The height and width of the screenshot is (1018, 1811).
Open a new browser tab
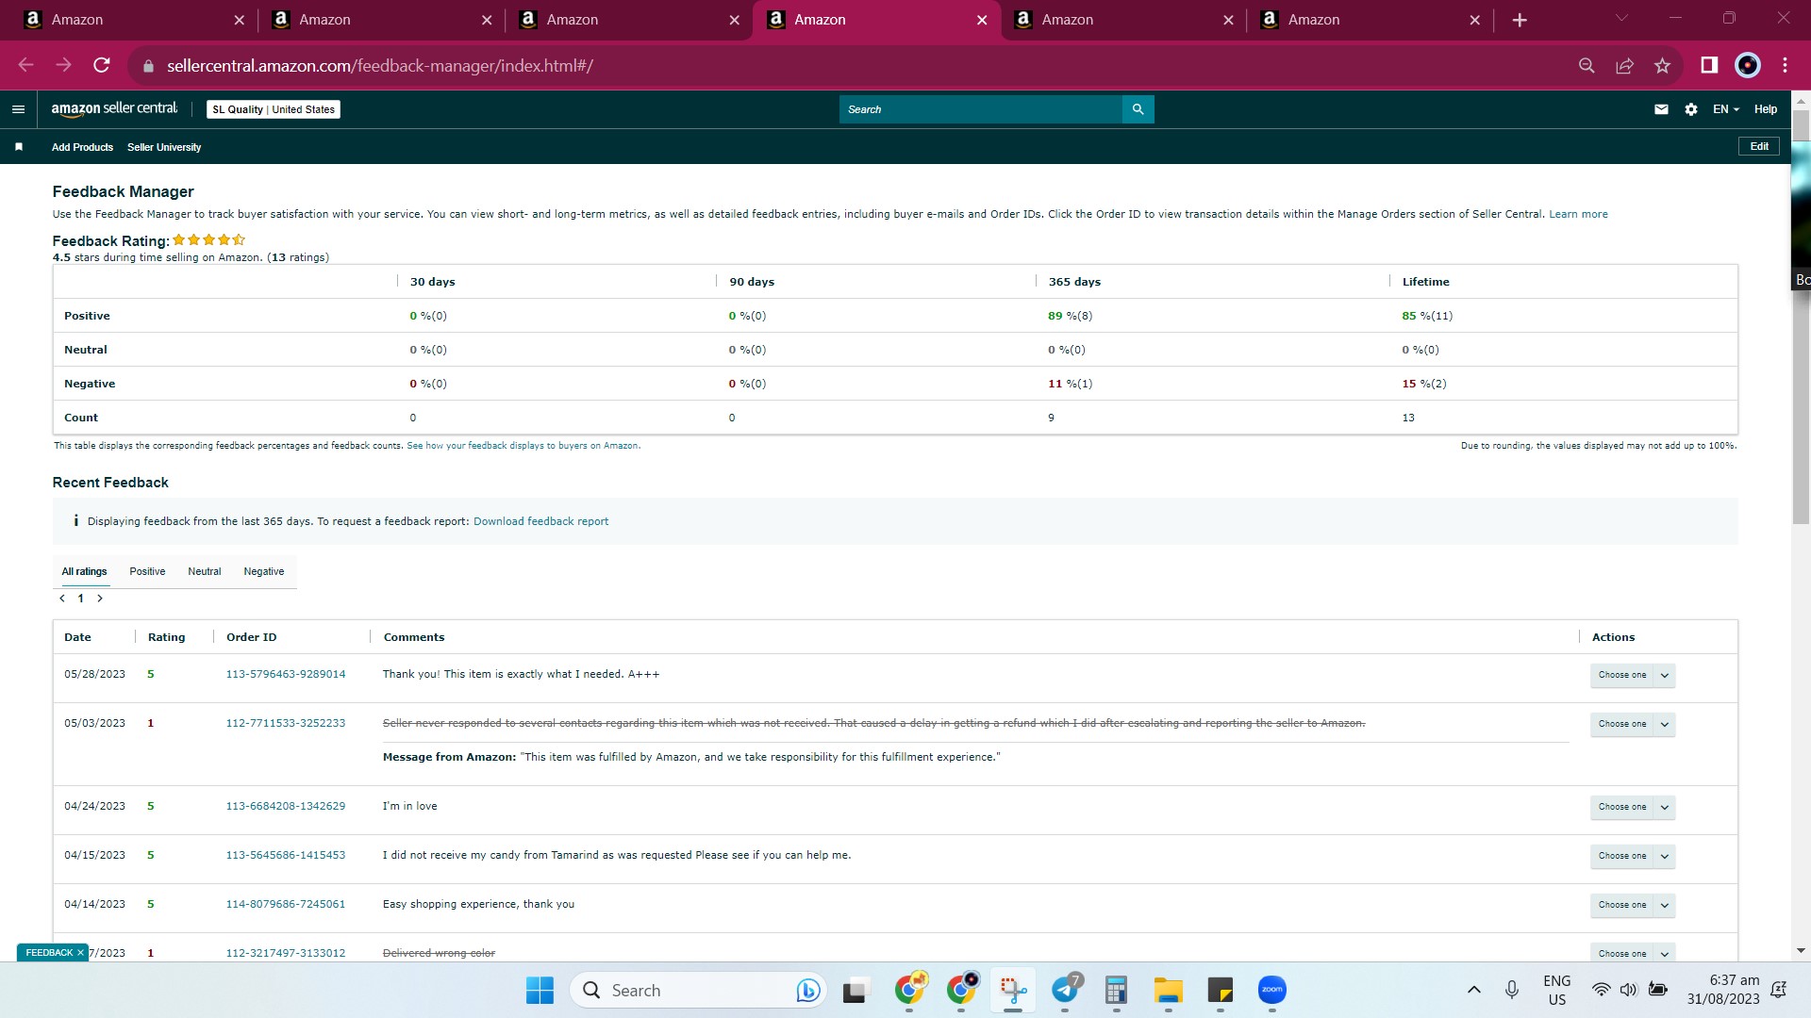(1520, 20)
